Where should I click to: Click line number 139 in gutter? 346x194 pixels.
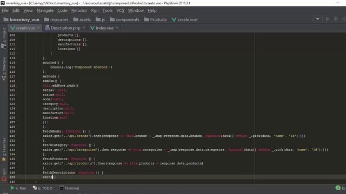(x=12, y=177)
